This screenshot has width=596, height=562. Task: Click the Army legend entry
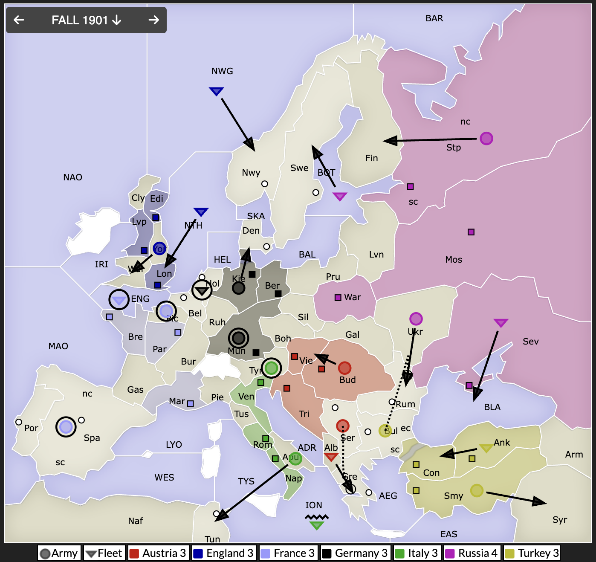(59, 553)
